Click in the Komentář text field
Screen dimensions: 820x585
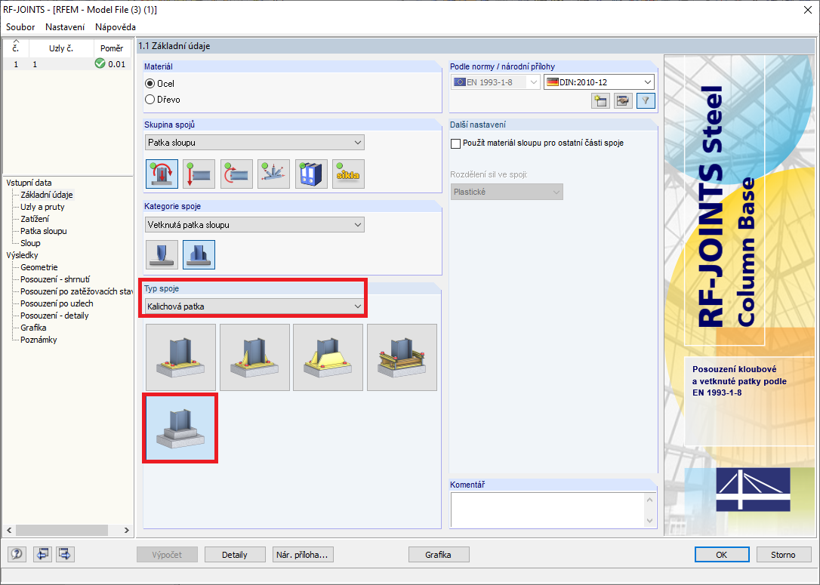[547, 510]
